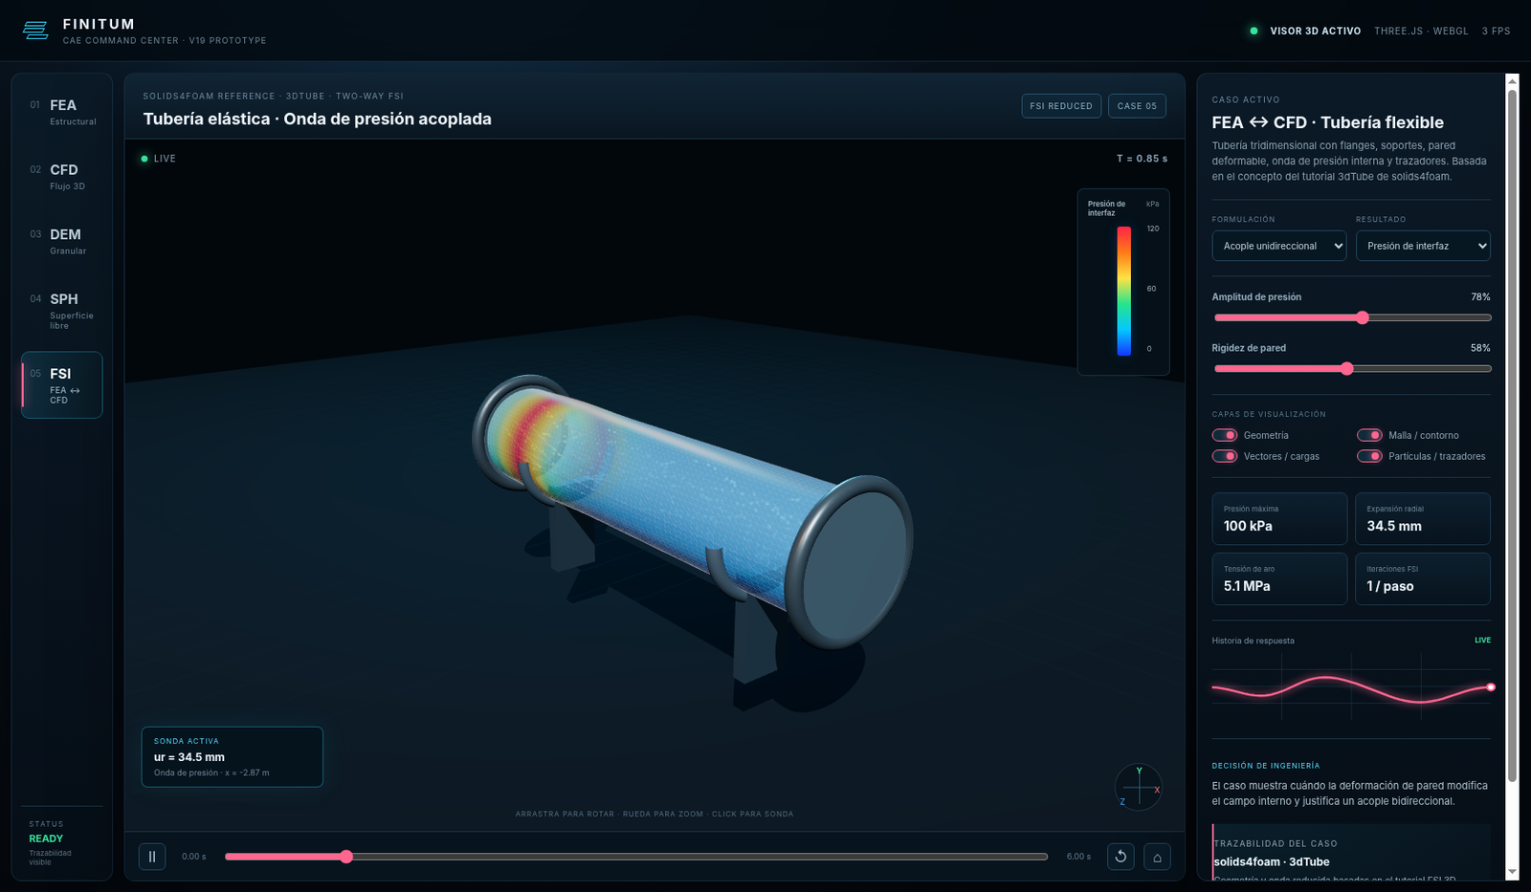Toggle the Vectores / cargas switch
Screen dimensions: 1531x892
point(1225,456)
